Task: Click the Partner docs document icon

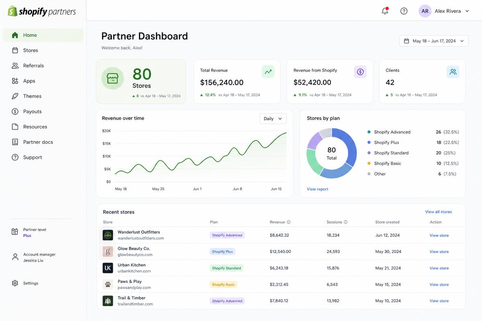Action: coord(15,142)
